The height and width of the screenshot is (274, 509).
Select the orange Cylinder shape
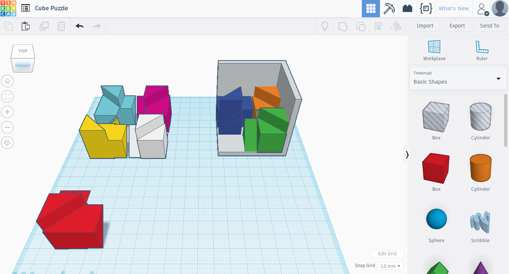(480, 168)
